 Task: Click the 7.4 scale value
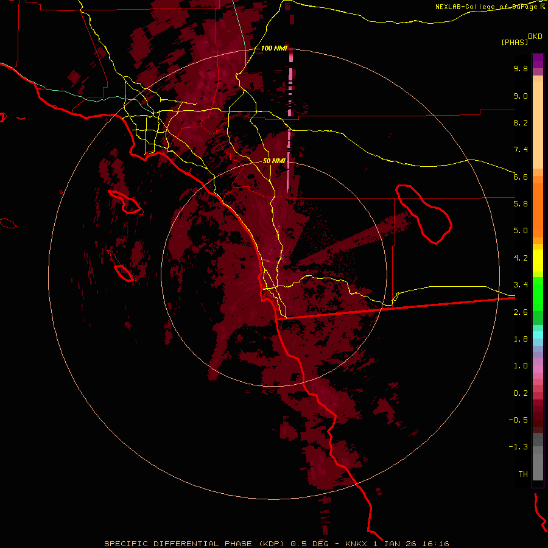(521, 150)
